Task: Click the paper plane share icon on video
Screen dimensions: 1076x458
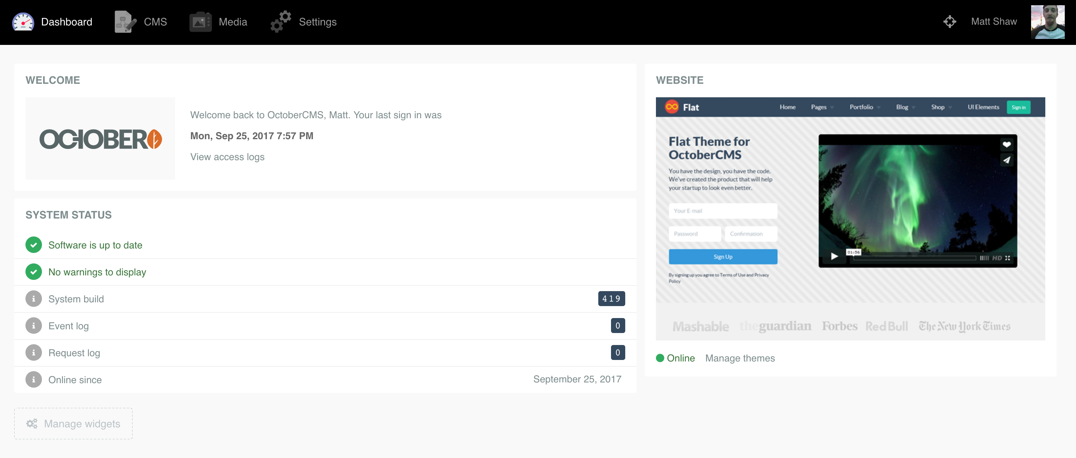Action: (x=1007, y=160)
